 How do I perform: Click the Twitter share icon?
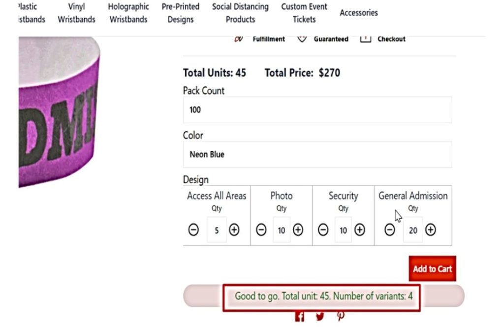coord(320,316)
